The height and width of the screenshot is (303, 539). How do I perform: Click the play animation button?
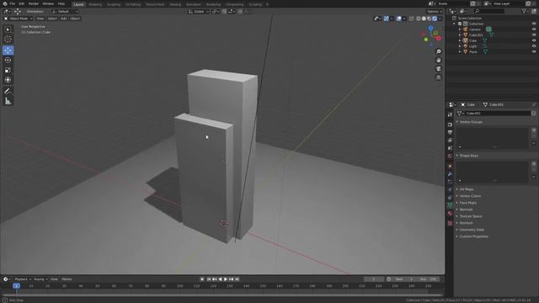pyautogui.click(x=226, y=279)
